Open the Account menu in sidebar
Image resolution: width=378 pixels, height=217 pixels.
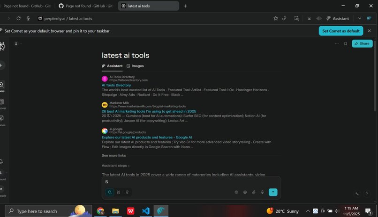1,173
